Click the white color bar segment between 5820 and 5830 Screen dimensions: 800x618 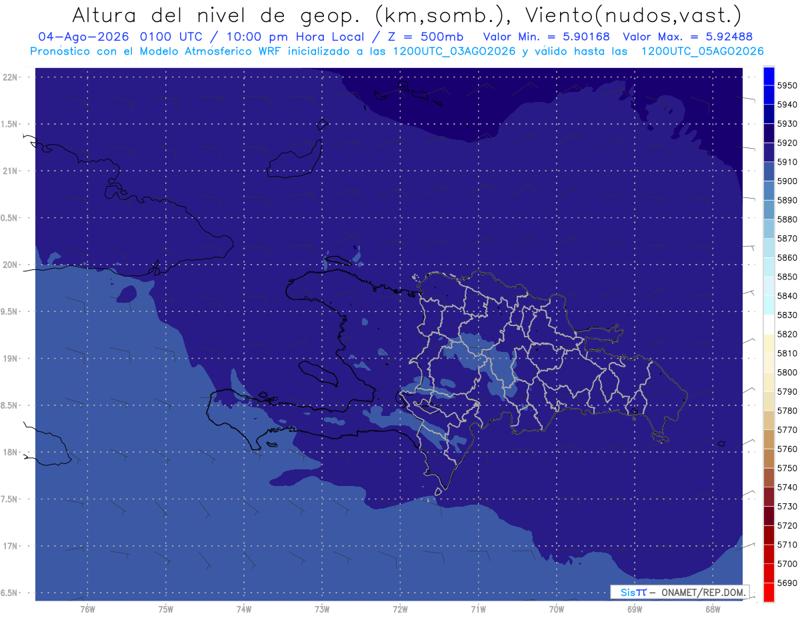(768, 325)
